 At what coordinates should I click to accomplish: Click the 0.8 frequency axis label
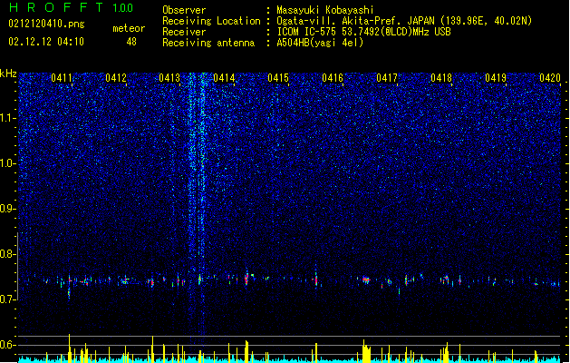[8, 254]
